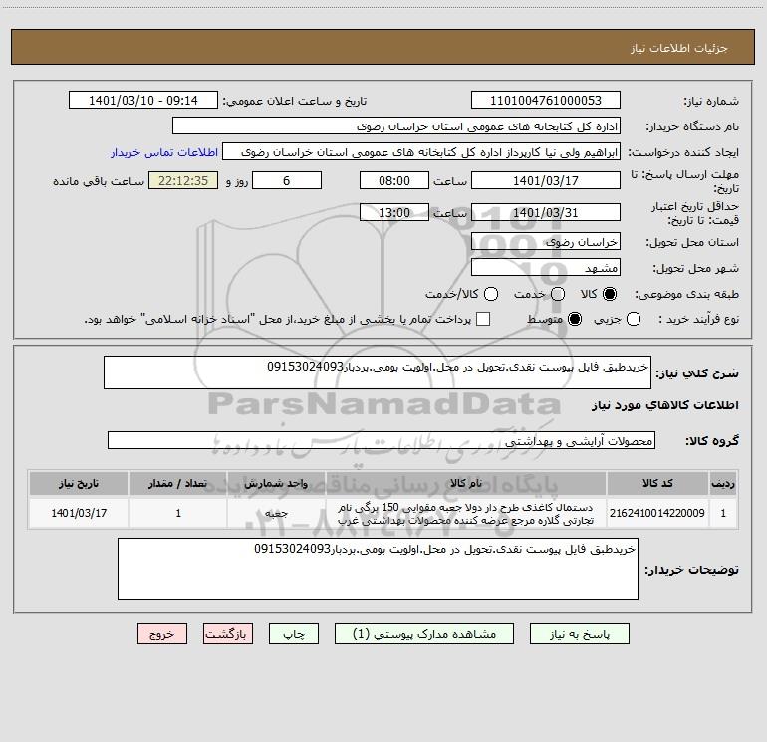Click the response deadline date 1401/03/17 field

tap(546, 180)
